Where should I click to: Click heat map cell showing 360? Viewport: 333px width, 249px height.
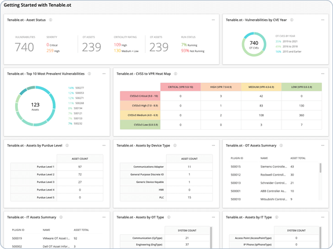302,115
